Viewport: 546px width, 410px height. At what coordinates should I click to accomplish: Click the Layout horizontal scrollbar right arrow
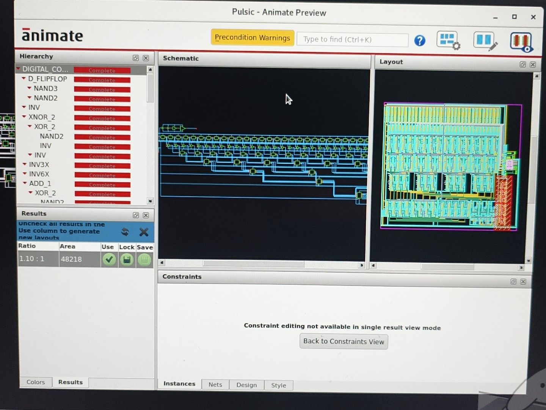[x=521, y=268]
